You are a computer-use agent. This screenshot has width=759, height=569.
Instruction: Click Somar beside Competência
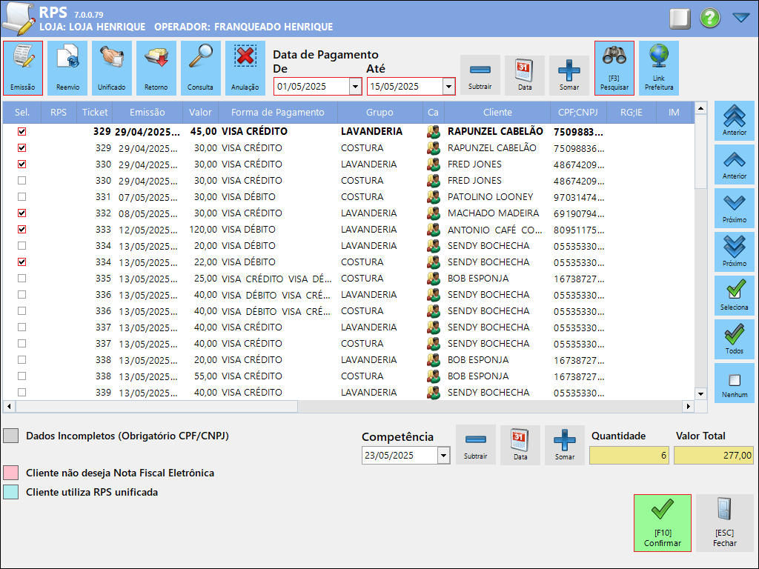click(x=565, y=445)
